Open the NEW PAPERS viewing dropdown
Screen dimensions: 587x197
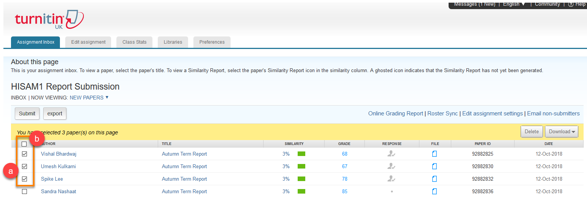[x=89, y=98]
